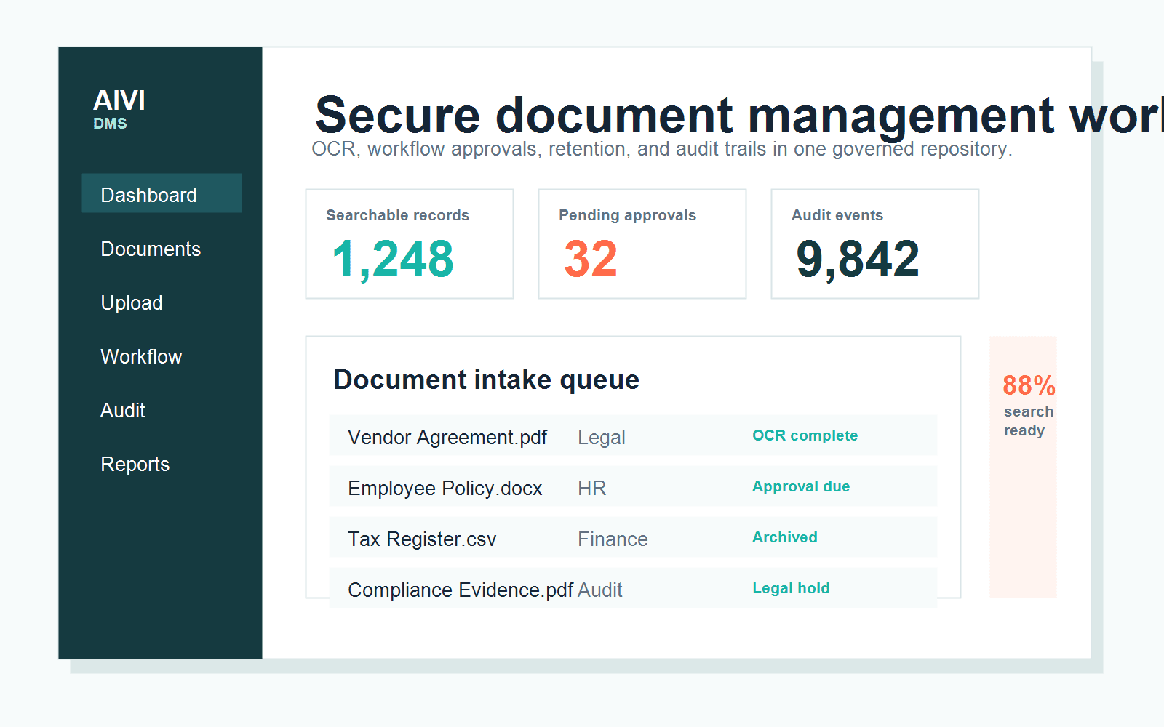
Task: Open the Searchable records card
Action: [410, 244]
